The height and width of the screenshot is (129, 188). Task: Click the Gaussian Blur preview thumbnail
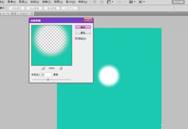(52, 45)
